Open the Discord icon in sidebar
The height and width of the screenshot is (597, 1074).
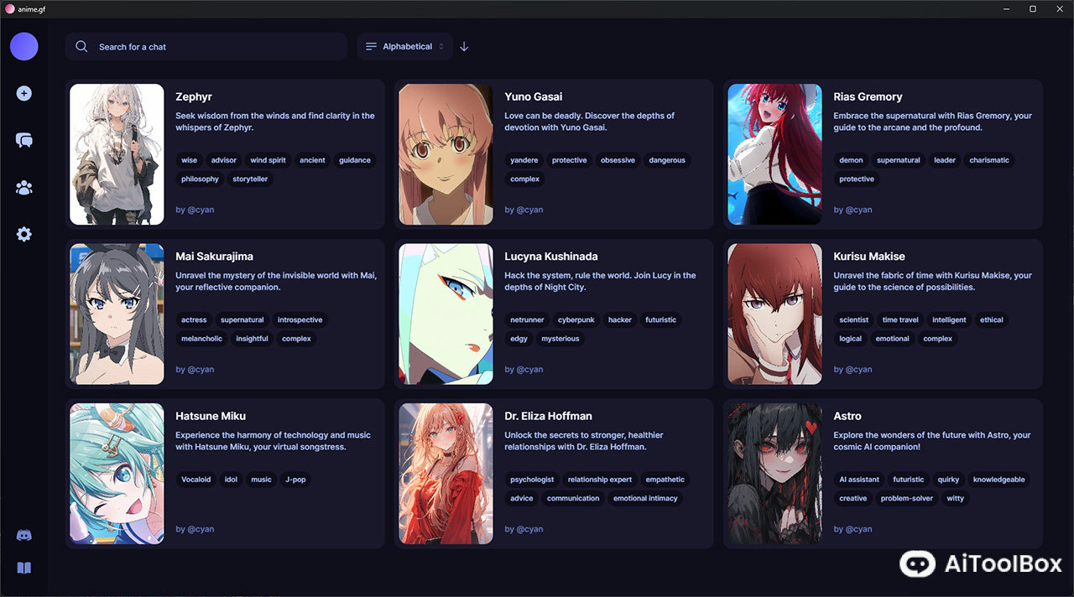click(x=24, y=535)
